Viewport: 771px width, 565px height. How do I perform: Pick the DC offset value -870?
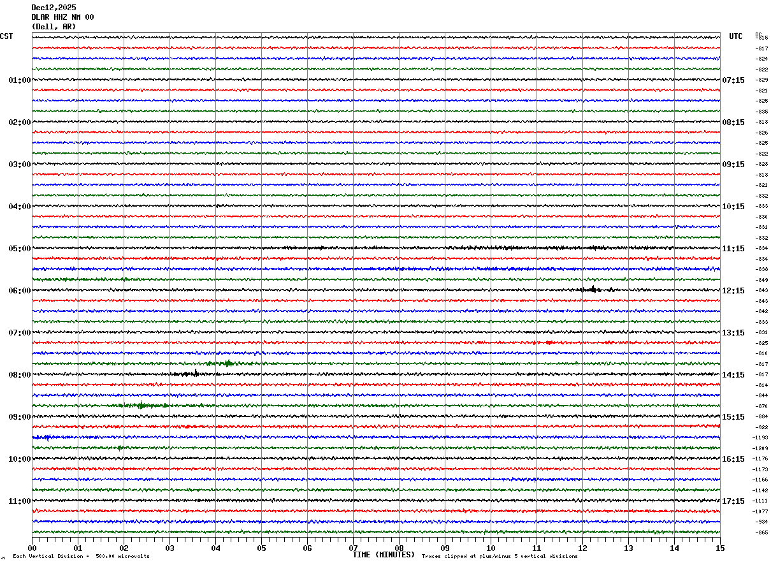point(761,406)
